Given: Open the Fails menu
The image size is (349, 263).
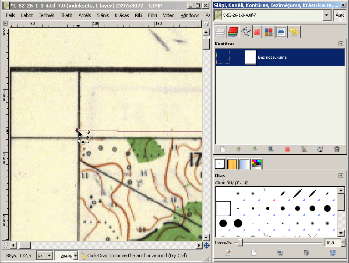Looking at the screenshot, I should click(11, 15).
